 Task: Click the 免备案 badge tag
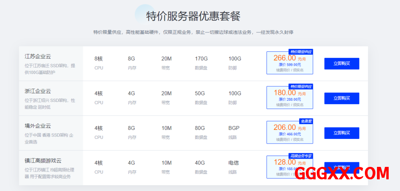coord(306,121)
